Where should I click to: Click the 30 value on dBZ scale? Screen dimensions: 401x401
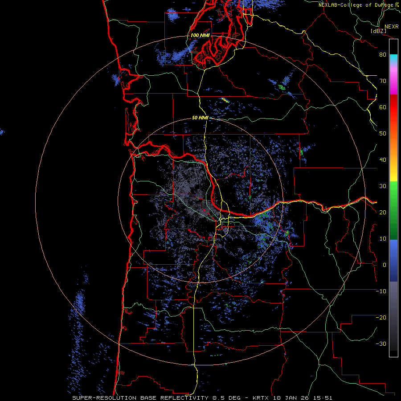pos(383,186)
